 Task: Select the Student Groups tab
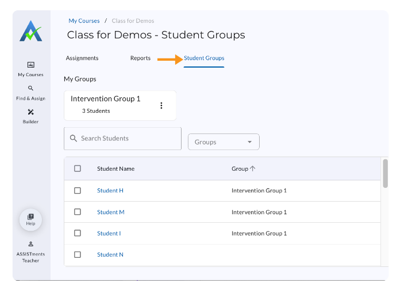204,58
